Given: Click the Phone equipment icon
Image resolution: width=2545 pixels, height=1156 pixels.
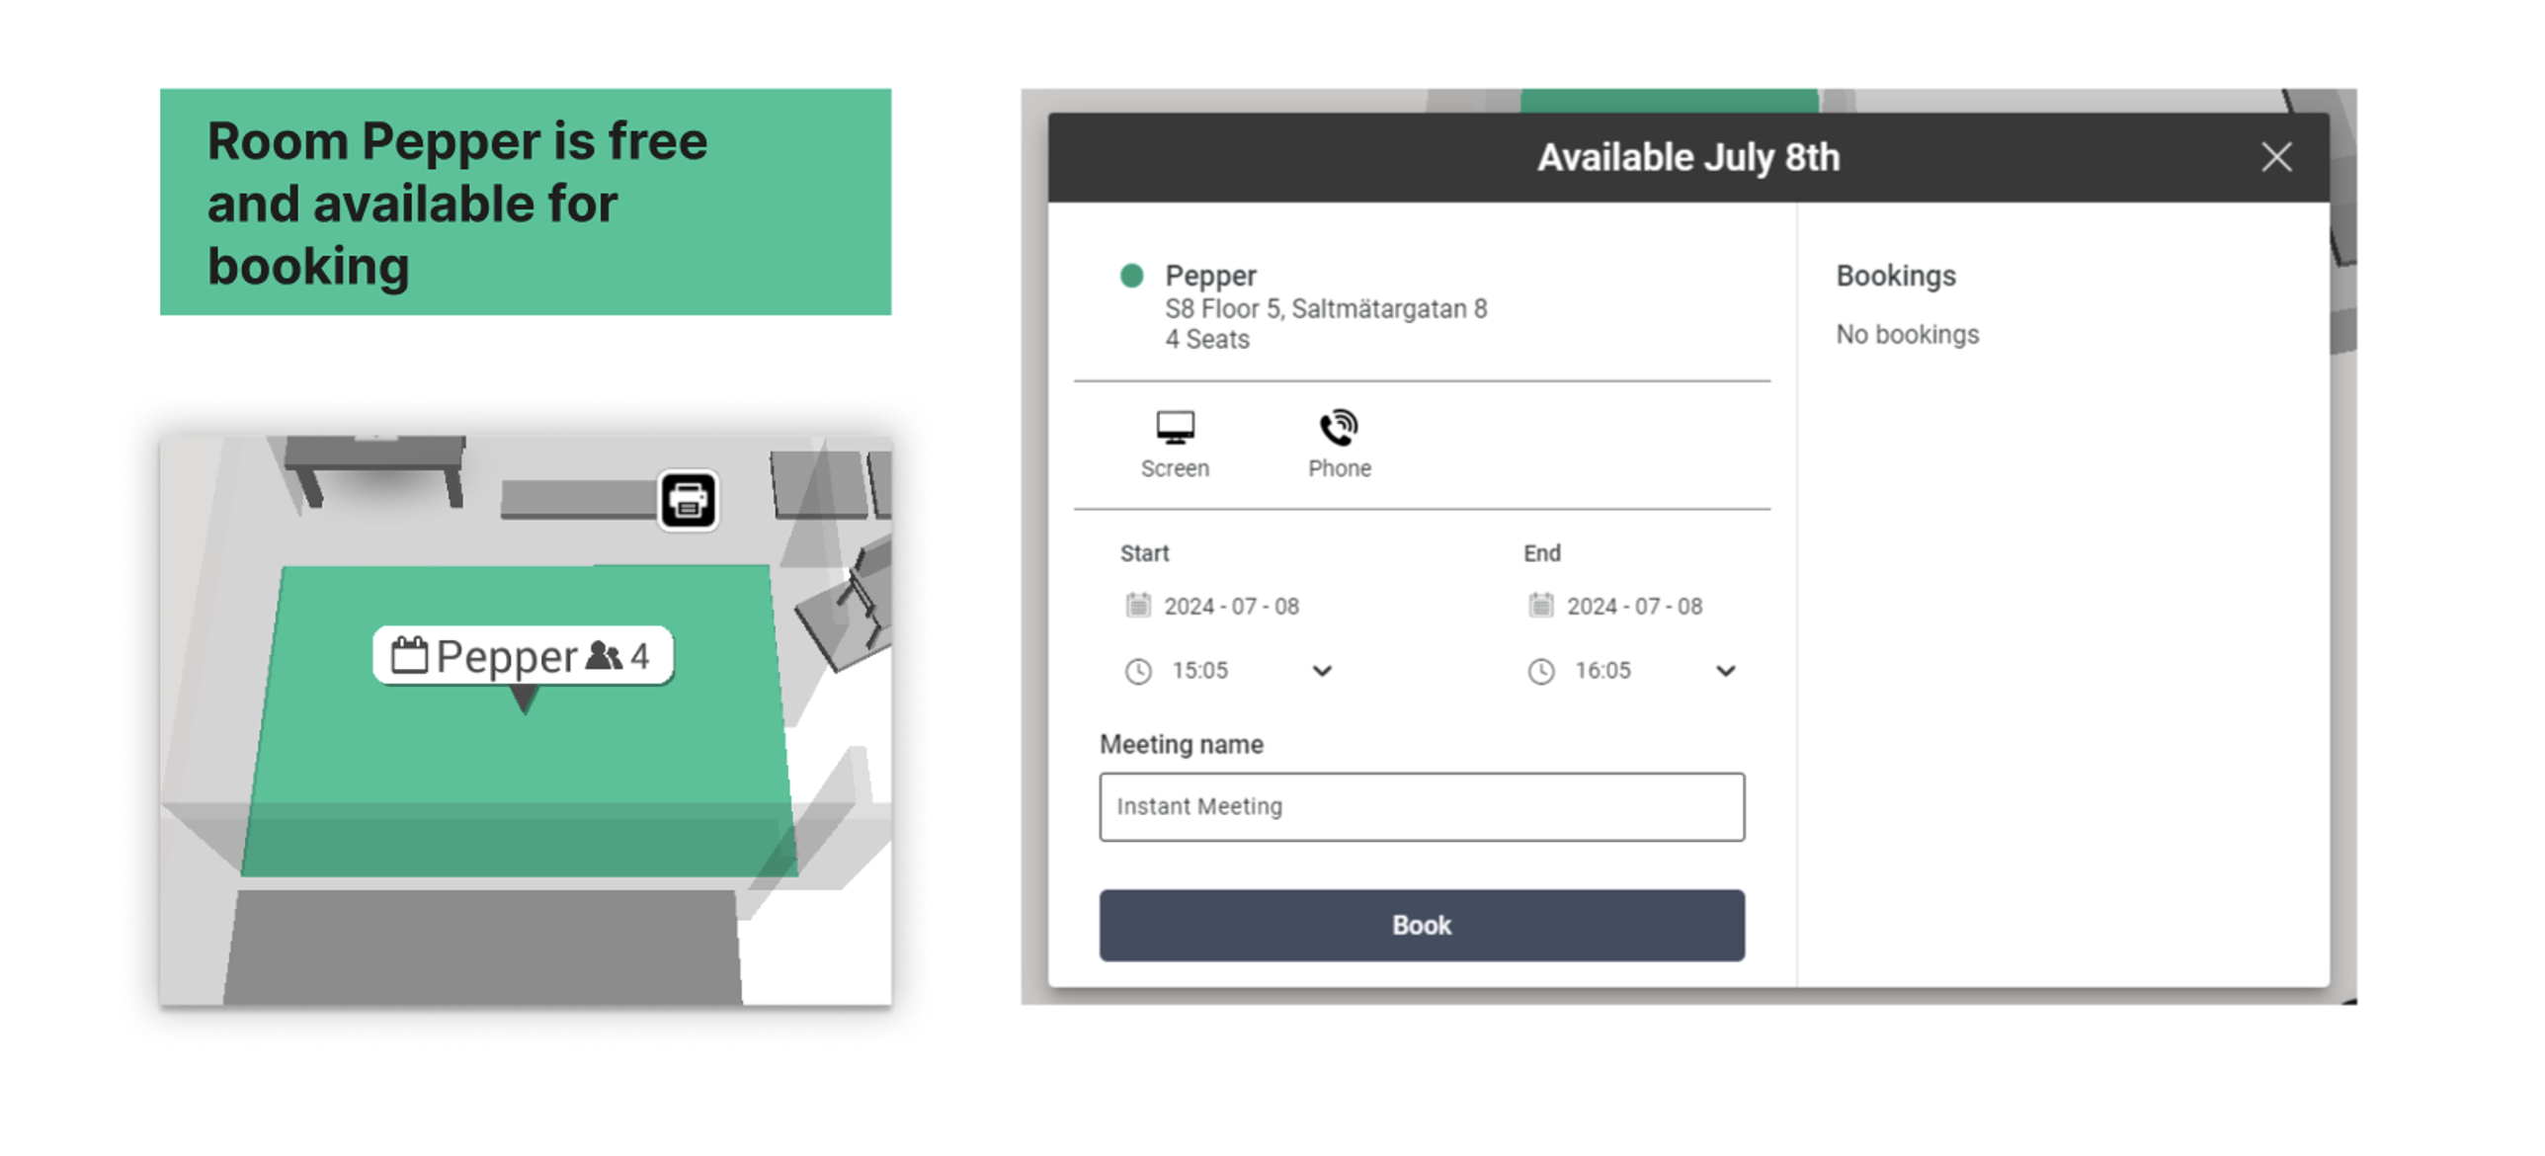Looking at the screenshot, I should (x=1339, y=427).
